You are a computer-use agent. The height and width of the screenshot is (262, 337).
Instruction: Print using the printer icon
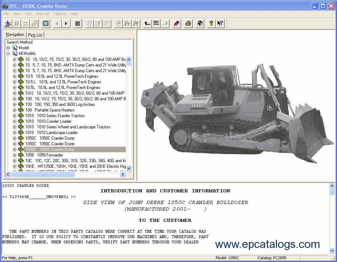pyautogui.click(x=188, y=24)
